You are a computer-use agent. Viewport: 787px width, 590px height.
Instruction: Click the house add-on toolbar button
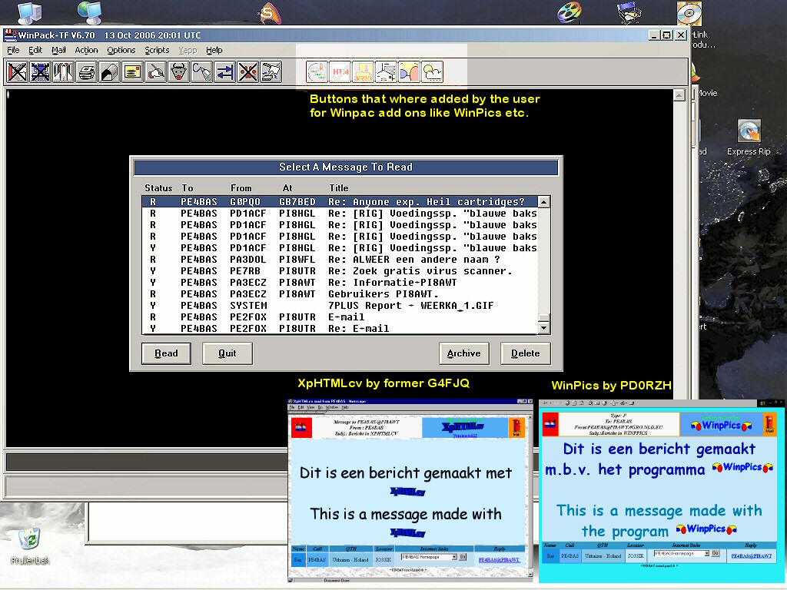[x=386, y=72]
